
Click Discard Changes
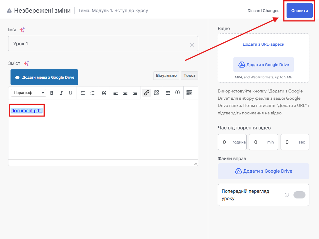pos(263,11)
